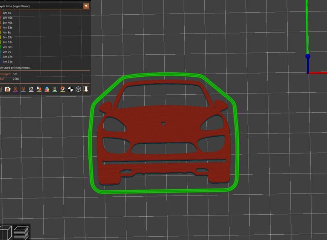Screen dimensions: 327x240
Task: Click the 4m 53s legend entry
Action: point(7,27)
